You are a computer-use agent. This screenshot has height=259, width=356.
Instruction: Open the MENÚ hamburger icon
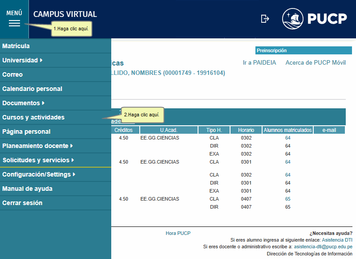(14, 23)
